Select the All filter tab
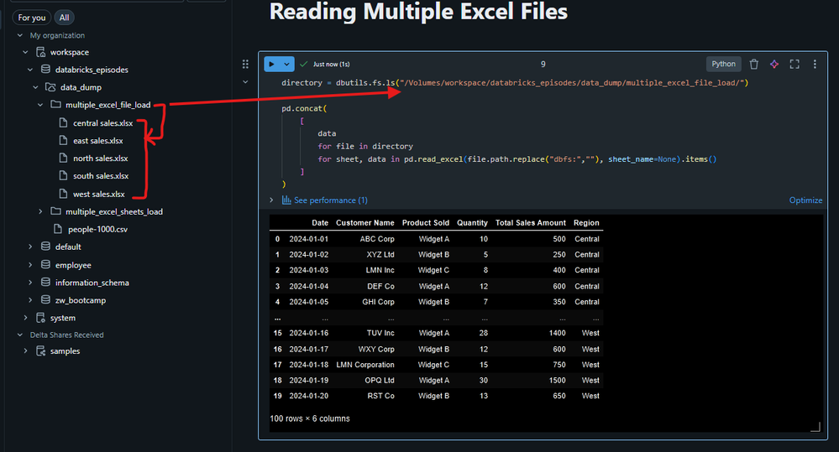Screen dimensions: 839x452 65,18
